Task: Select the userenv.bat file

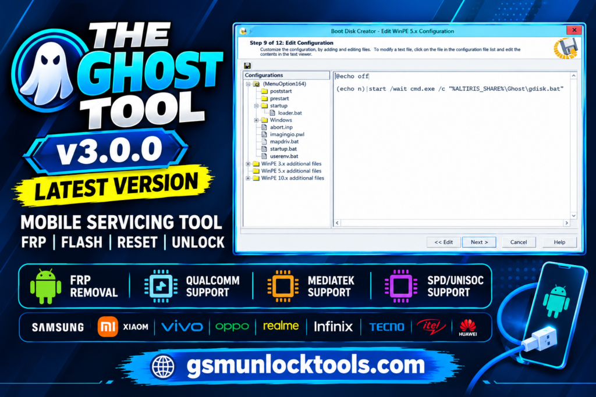Action: tap(284, 156)
